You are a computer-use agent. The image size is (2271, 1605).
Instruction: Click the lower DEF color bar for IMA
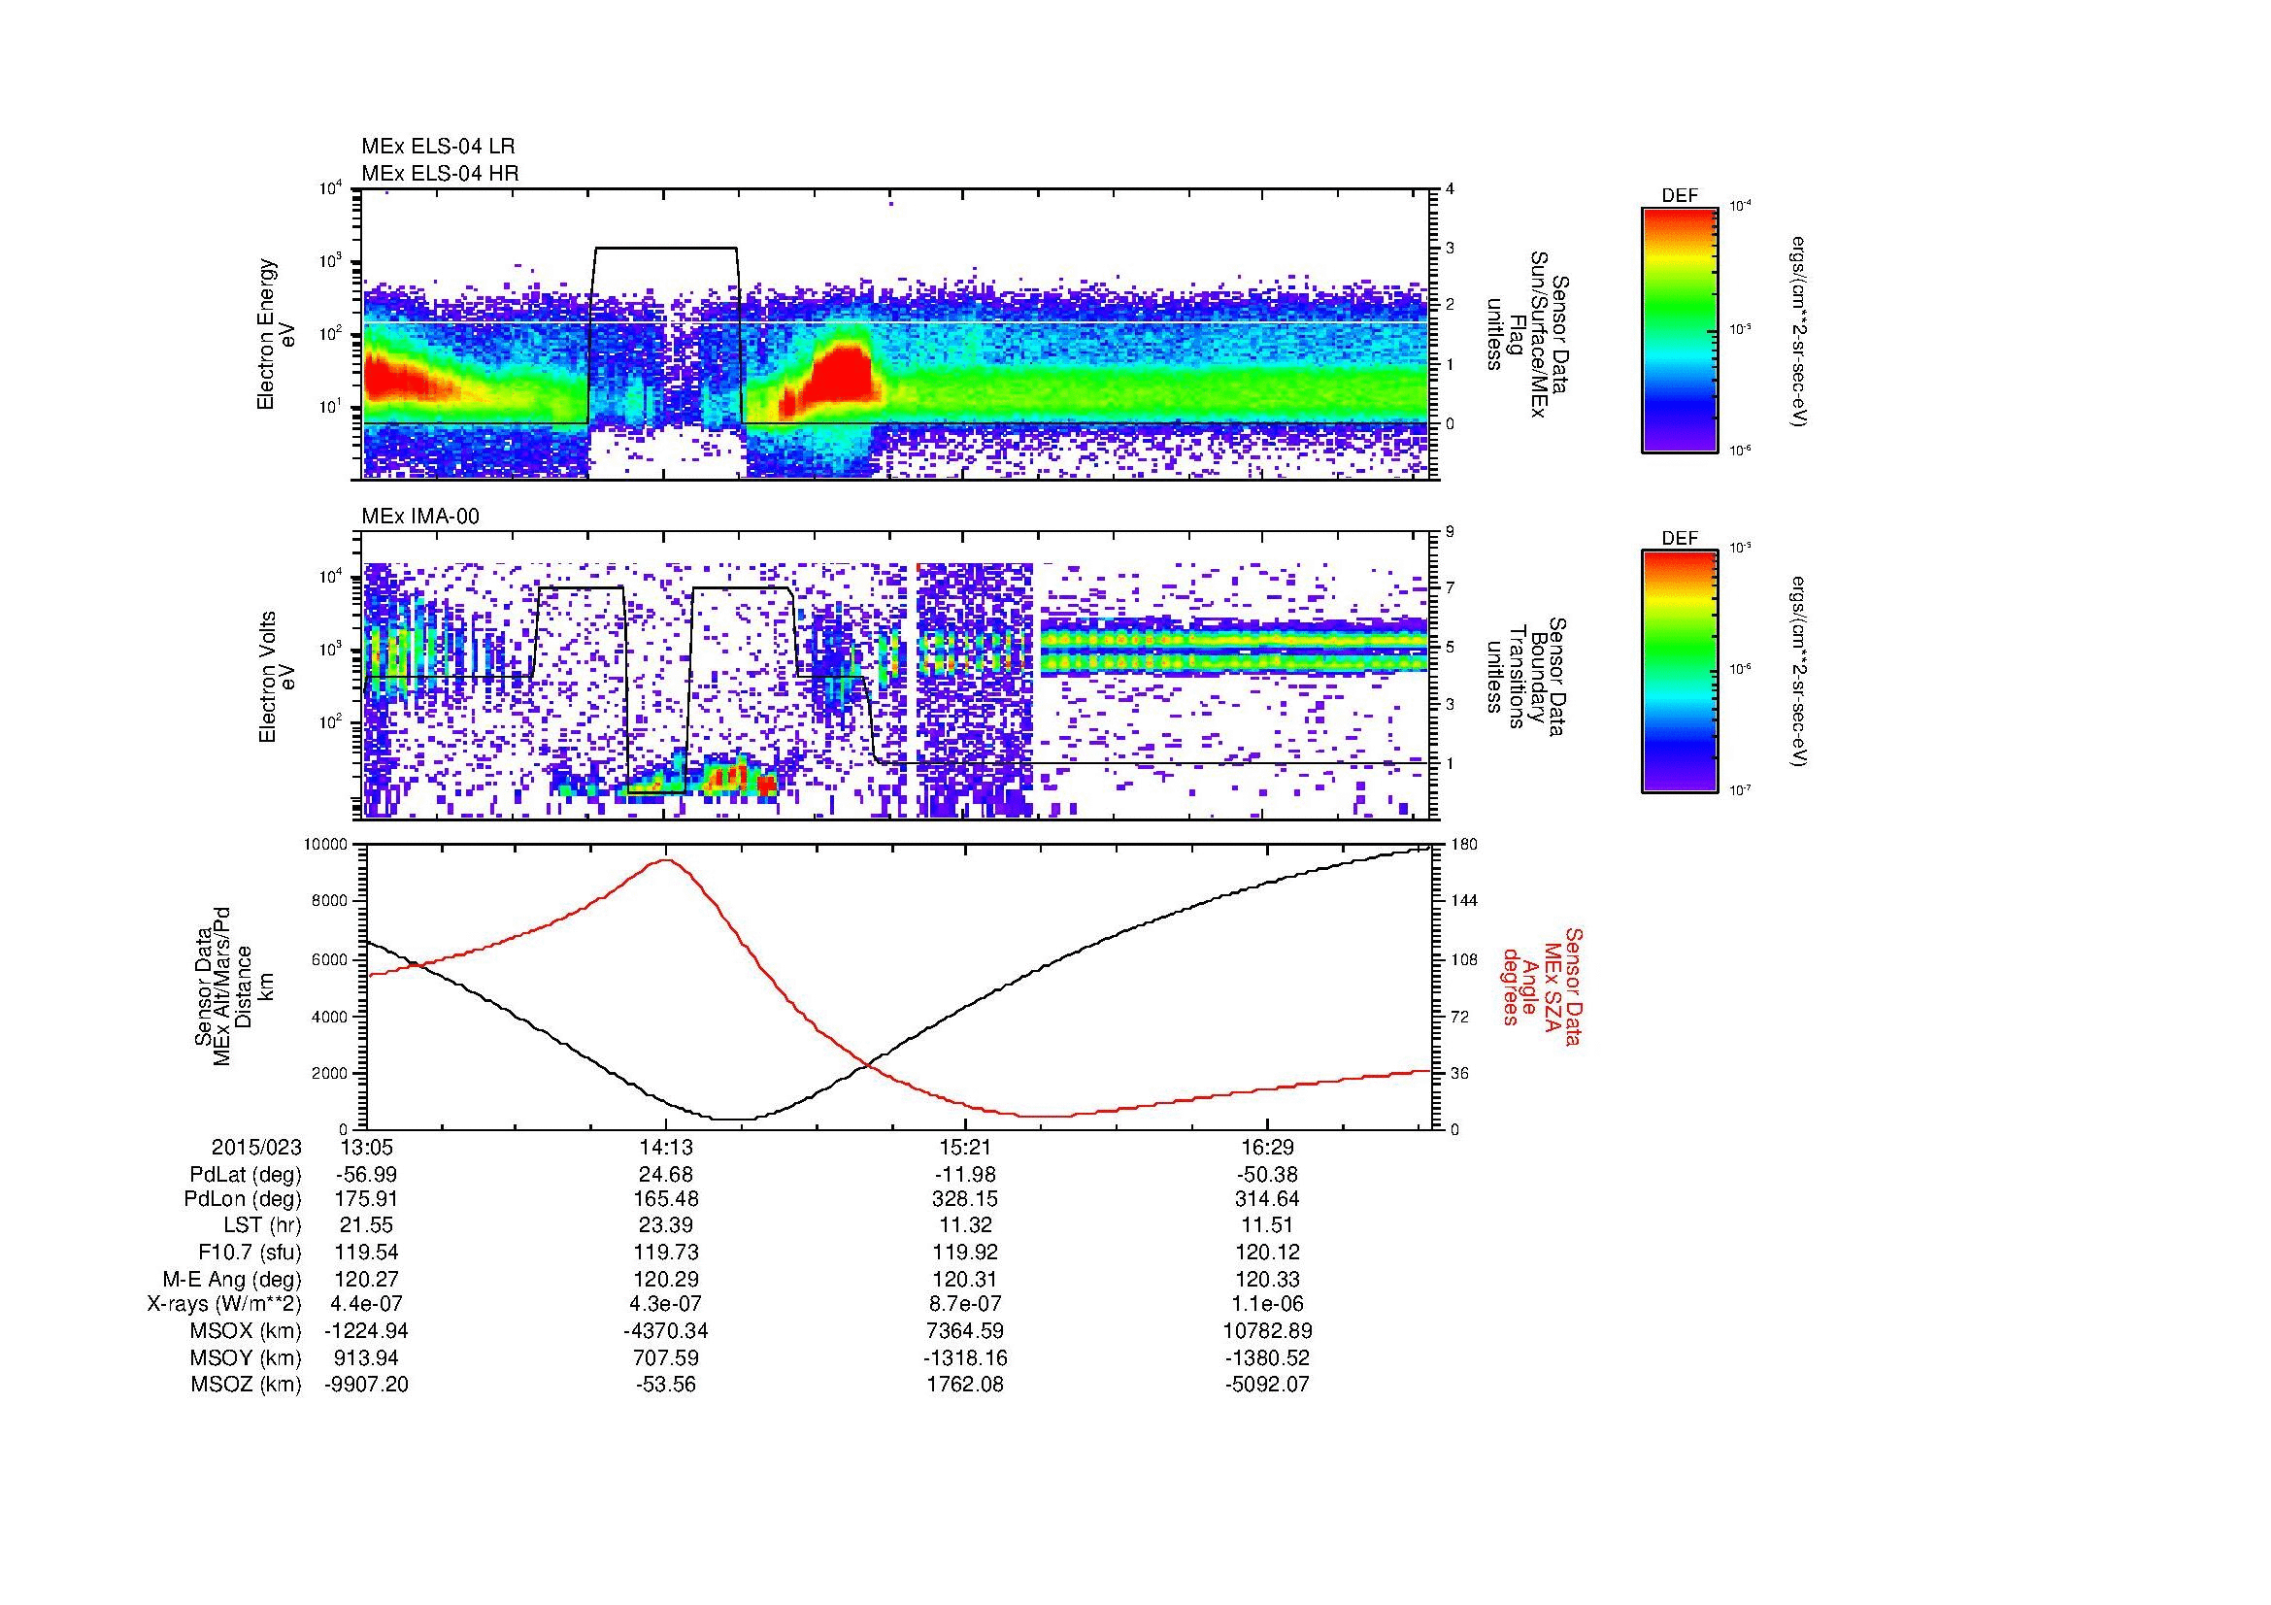click(x=1680, y=672)
